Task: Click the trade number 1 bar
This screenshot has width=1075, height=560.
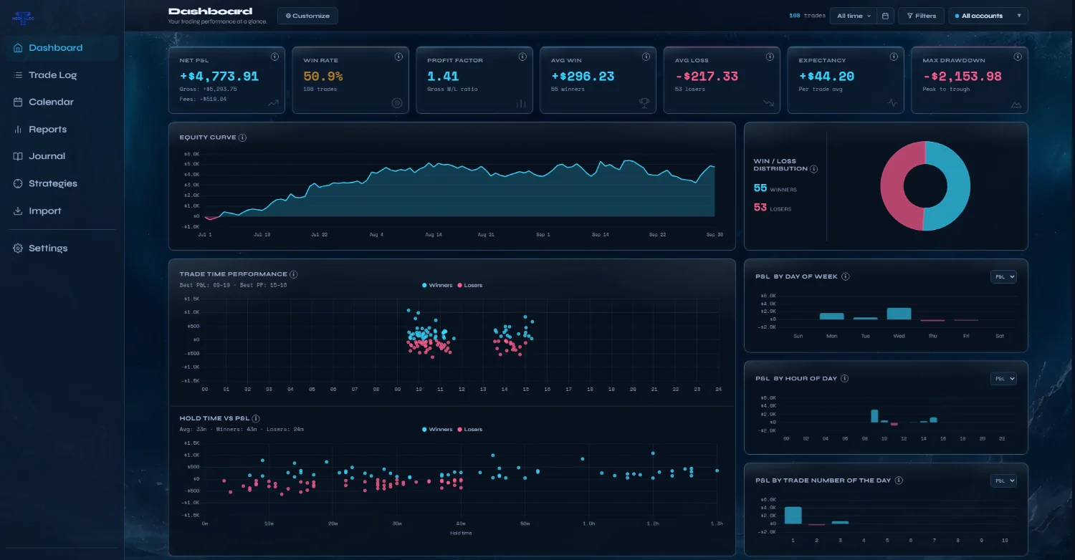Action: pyautogui.click(x=793, y=516)
